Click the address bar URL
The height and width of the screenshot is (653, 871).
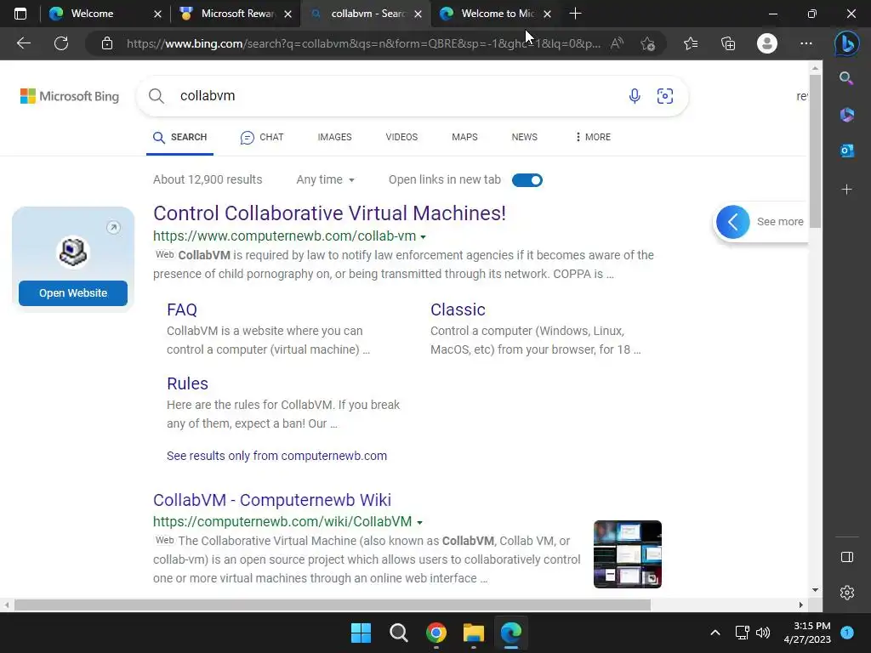point(363,43)
